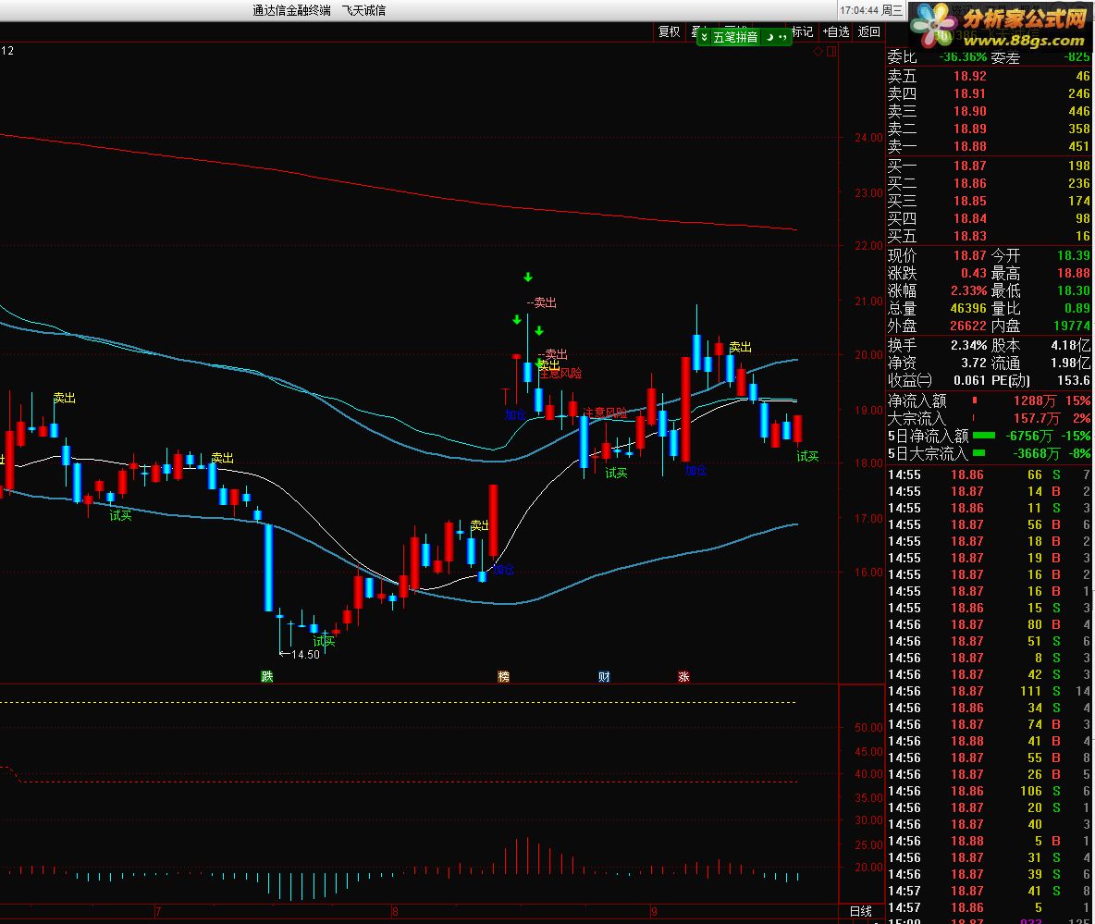Click the 涨幅 value 2.33%

coord(968,290)
